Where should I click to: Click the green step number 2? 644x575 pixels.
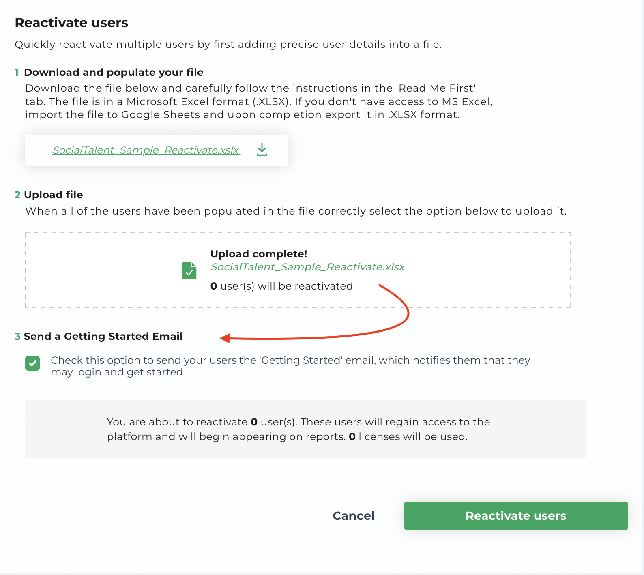point(17,195)
